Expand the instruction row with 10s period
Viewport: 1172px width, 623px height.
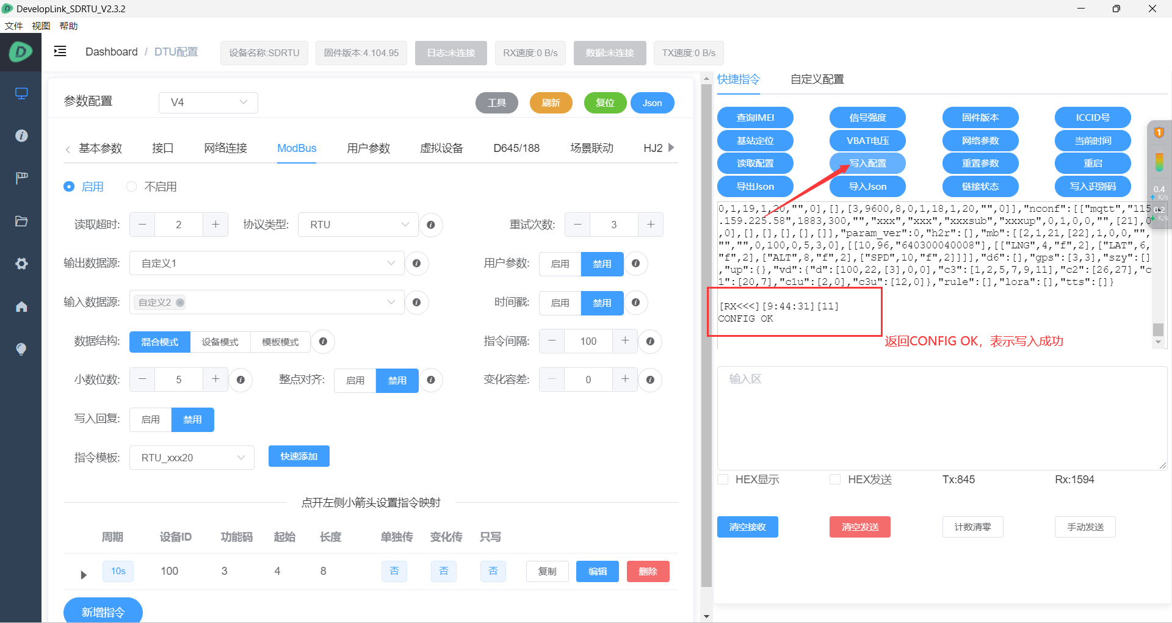[84, 575]
